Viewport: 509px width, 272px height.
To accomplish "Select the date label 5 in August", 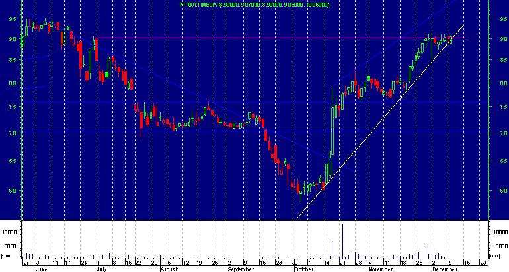I will (x=169, y=263).
